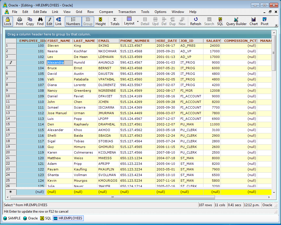Click the document restore button in menu bar
This screenshot has width=281, height=225.
[x=270, y=12]
